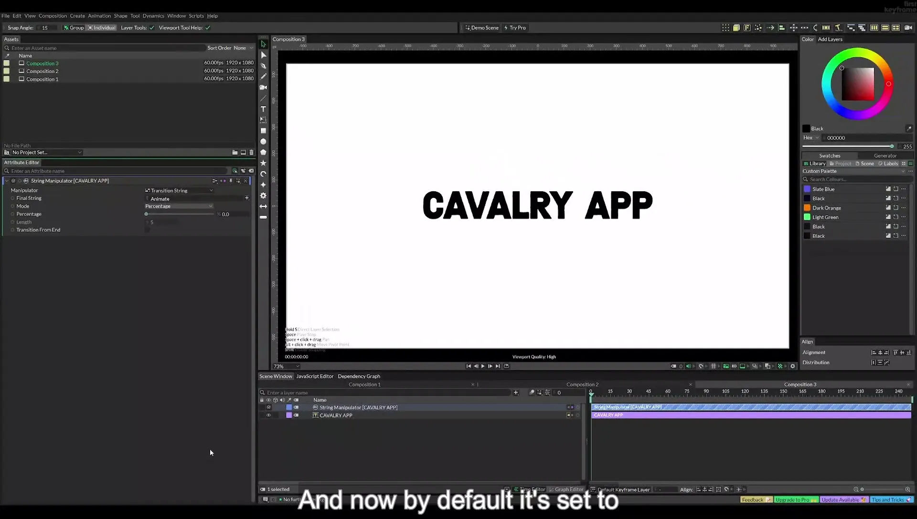
Task: Switch to the JavaScript Editor tab
Action: click(315, 376)
